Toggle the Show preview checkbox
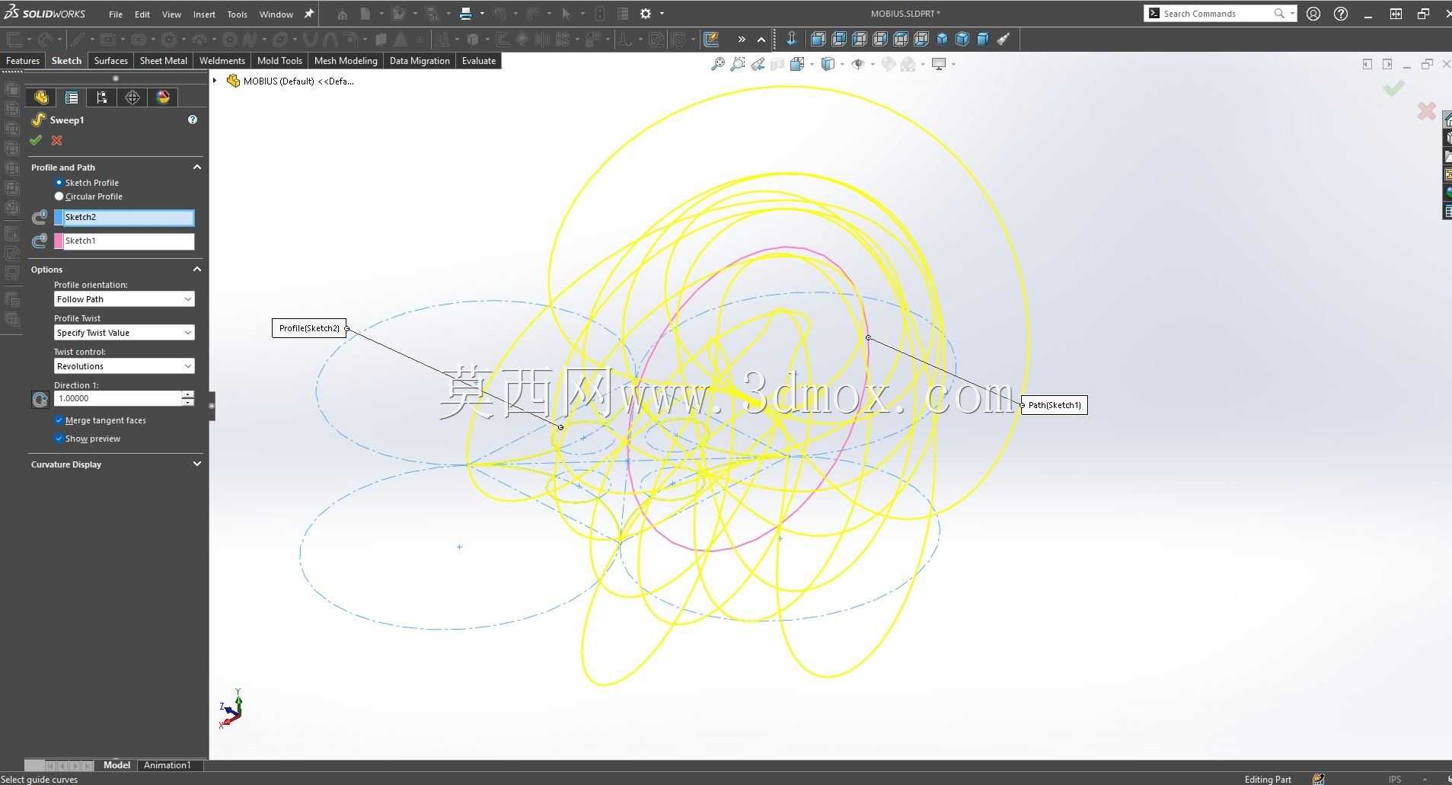1452x785 pixels. (59, 439)
